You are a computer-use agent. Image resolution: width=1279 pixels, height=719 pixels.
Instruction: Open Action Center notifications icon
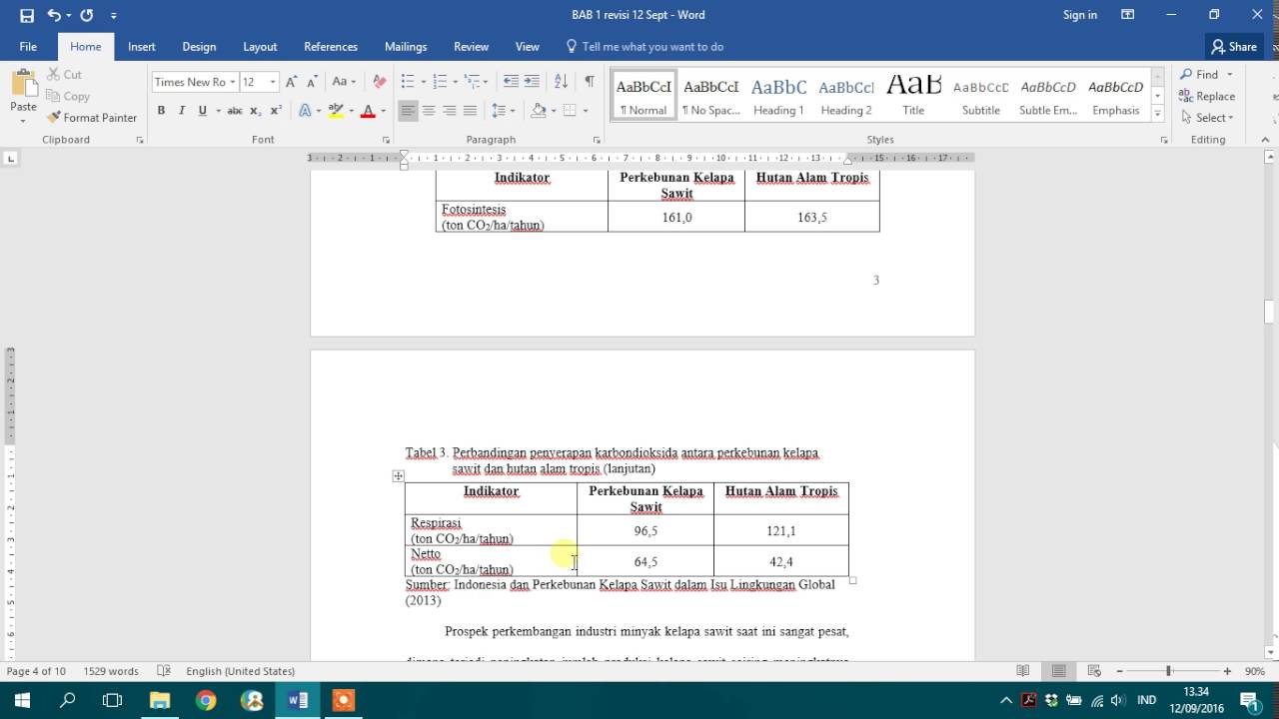(1248, 700)
